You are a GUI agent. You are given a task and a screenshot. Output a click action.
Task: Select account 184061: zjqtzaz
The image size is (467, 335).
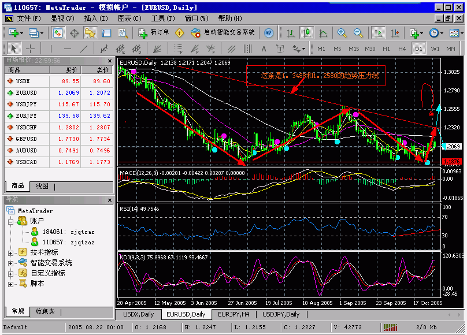pyautogui.click(x=63, y=232)
